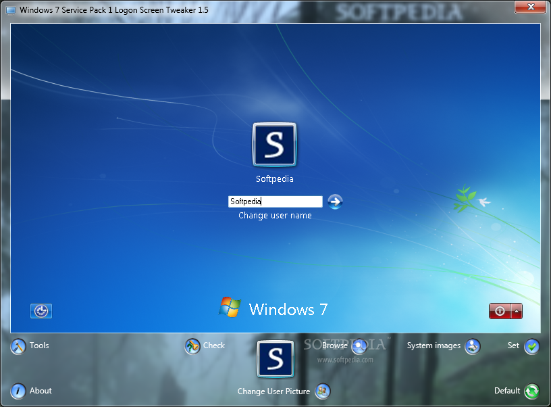Click the Windows flag logo
This screenshot has height=407, width=551.
[230, 307]
